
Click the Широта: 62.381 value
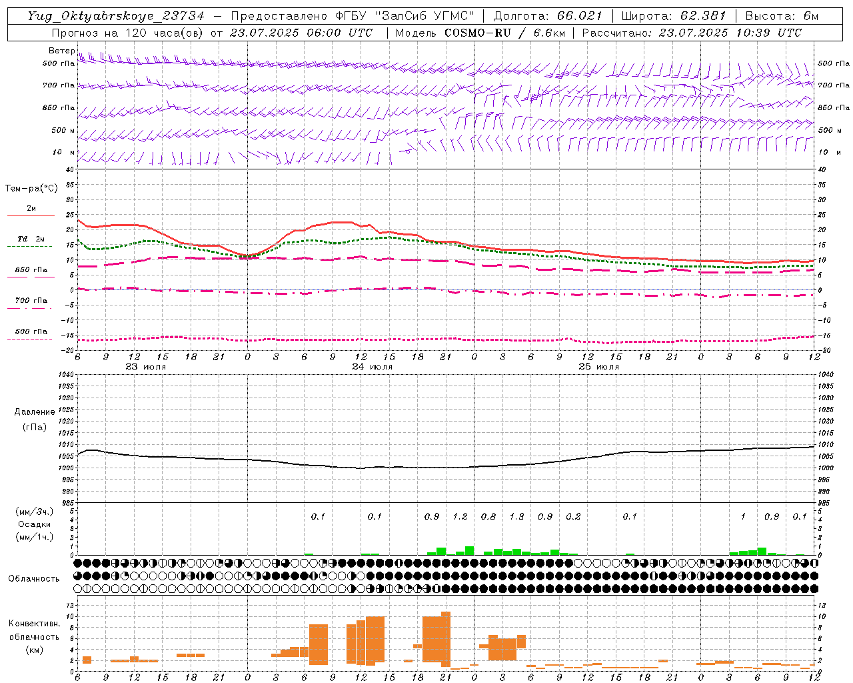(x=673, y=16)
